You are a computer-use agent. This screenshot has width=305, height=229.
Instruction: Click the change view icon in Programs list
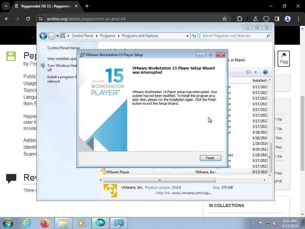pos(249,72)
